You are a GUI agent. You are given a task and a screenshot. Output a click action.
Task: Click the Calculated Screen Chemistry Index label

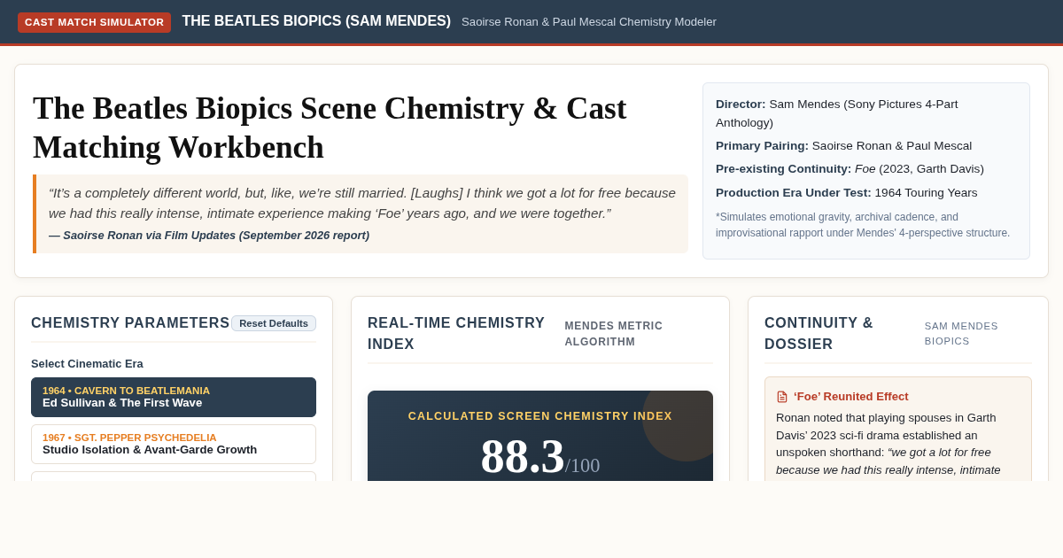coord(540,416)
